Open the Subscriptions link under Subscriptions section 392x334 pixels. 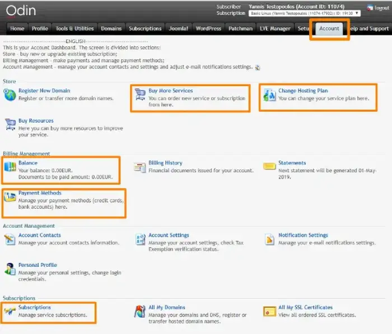35,307
